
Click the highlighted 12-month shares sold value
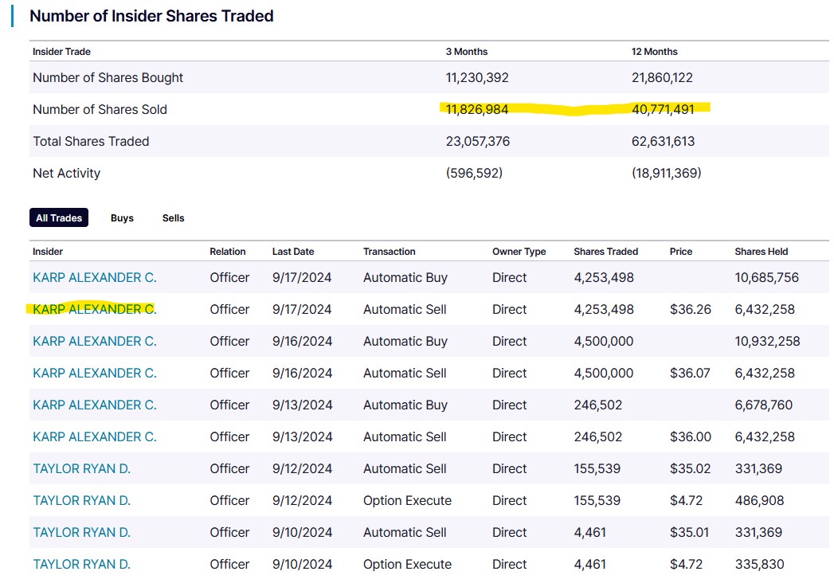click(666, 110)
